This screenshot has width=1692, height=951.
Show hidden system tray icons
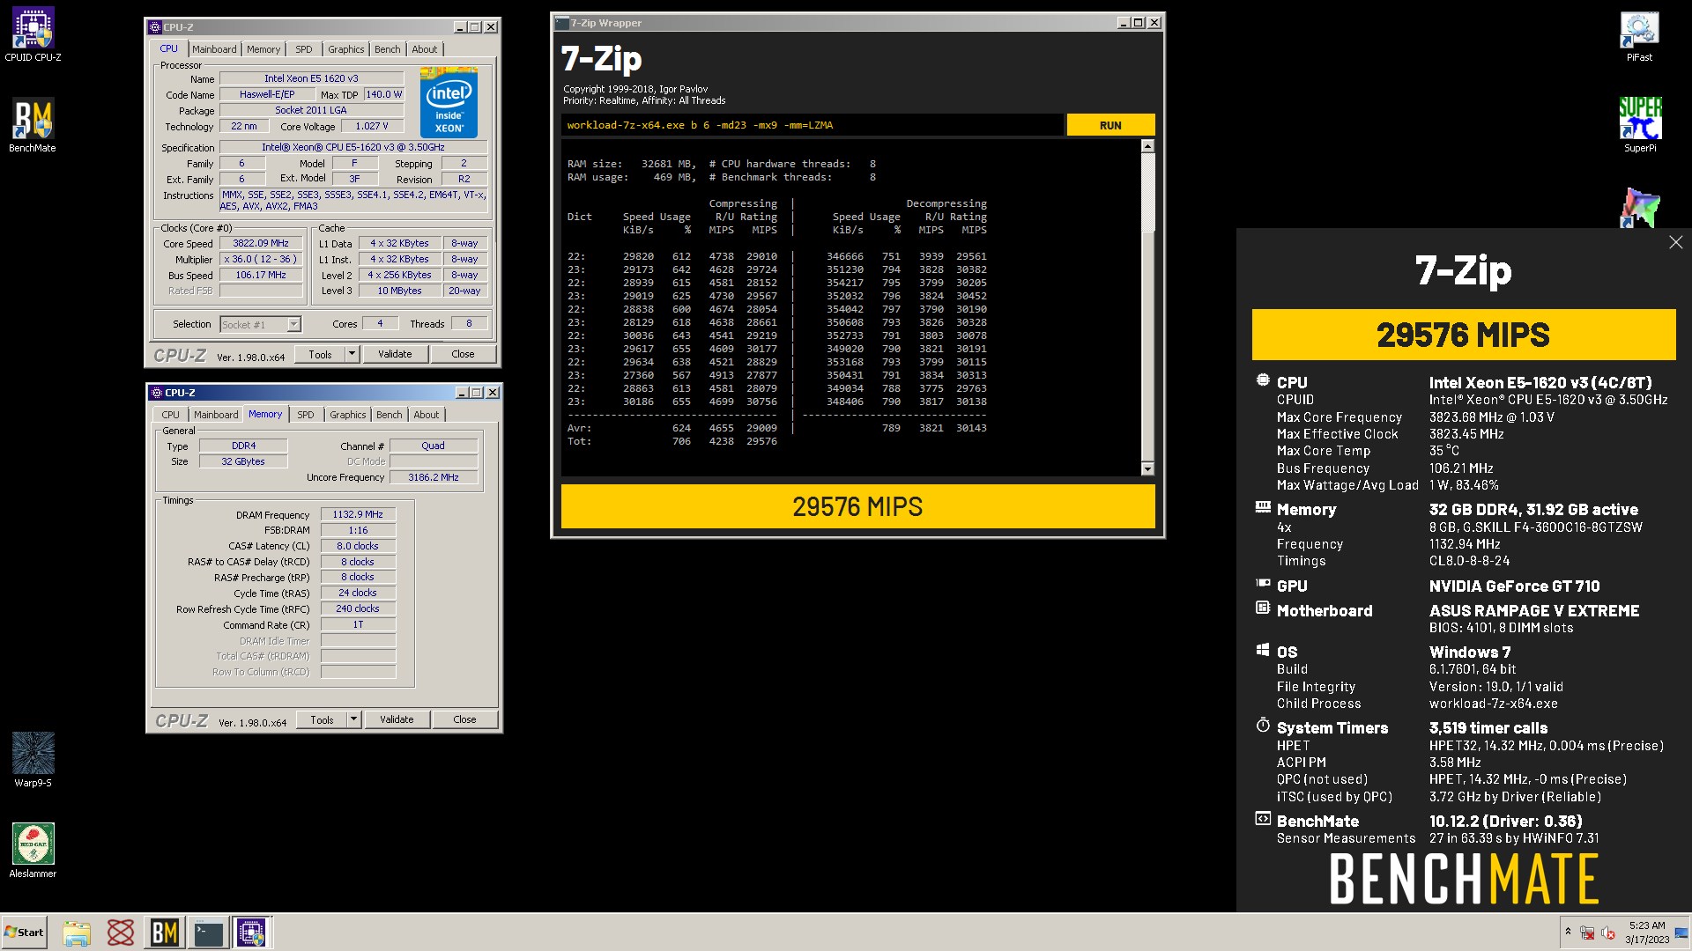[1568, 932]
